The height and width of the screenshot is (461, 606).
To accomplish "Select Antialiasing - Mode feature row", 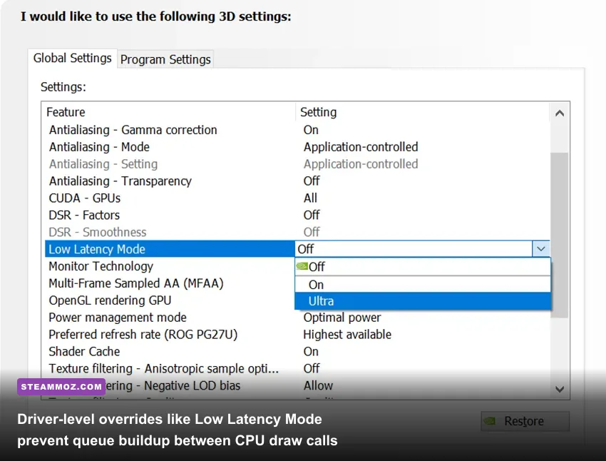I will click(x=297, y=147).
